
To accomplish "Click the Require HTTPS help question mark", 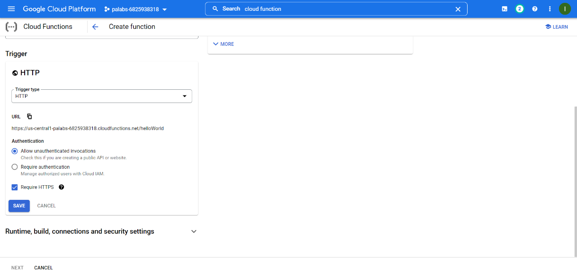I will point(61,187).
